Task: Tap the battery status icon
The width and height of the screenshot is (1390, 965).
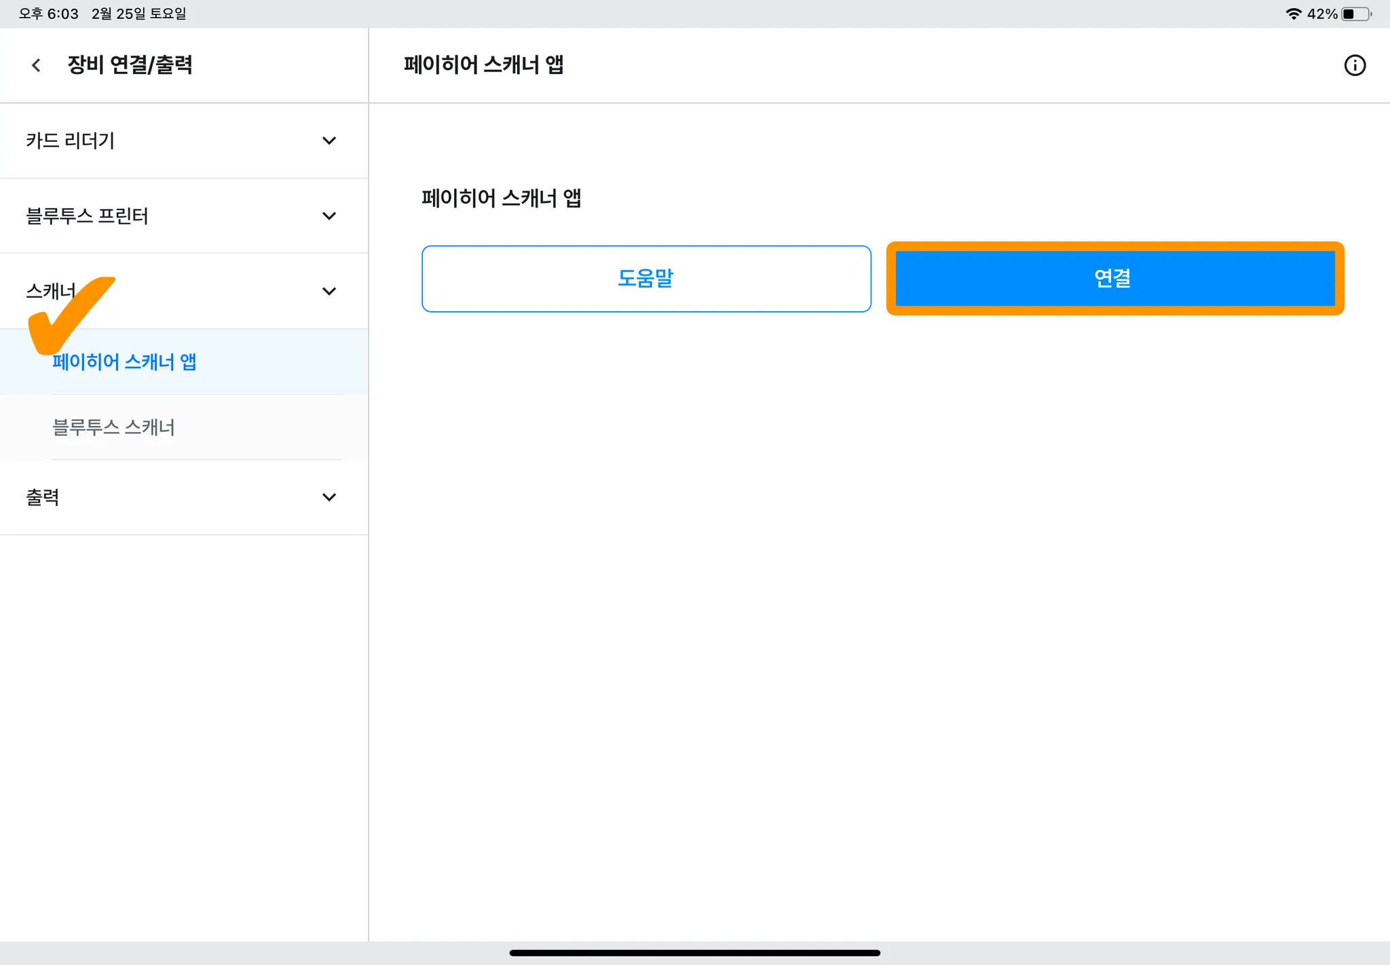Action: (1355, 14)
